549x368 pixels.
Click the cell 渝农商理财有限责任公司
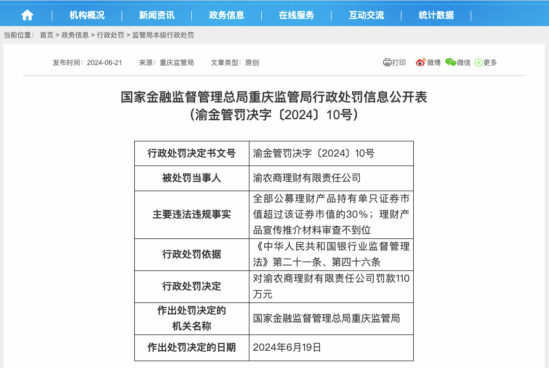click(331, 178)
